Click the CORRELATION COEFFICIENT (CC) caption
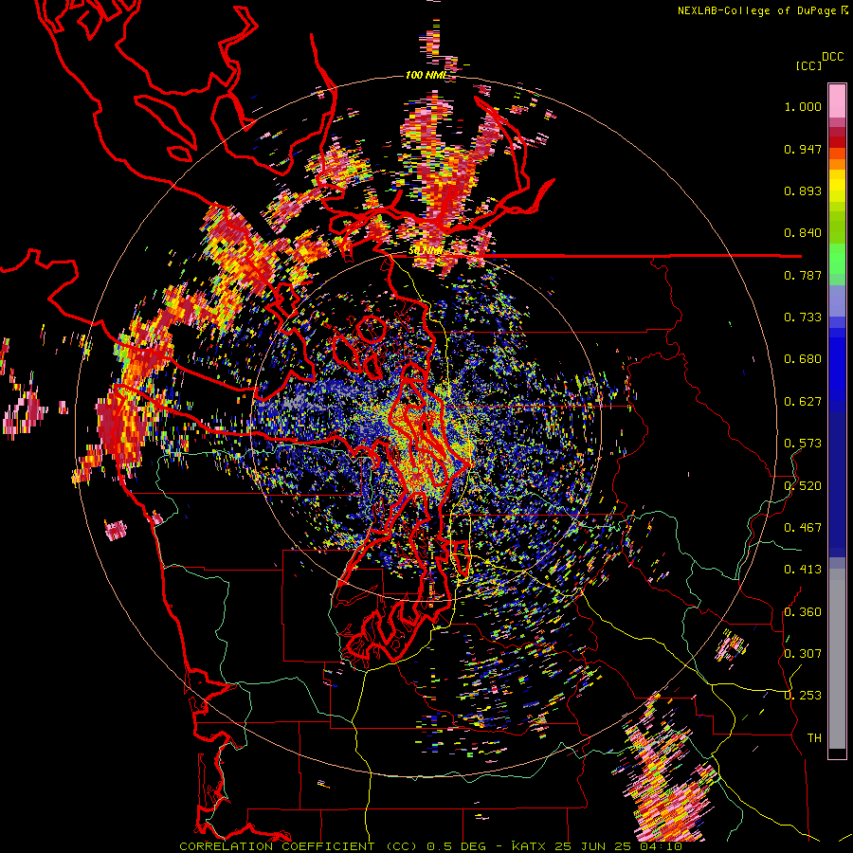 pyautogui.click(x=299, y=846)
